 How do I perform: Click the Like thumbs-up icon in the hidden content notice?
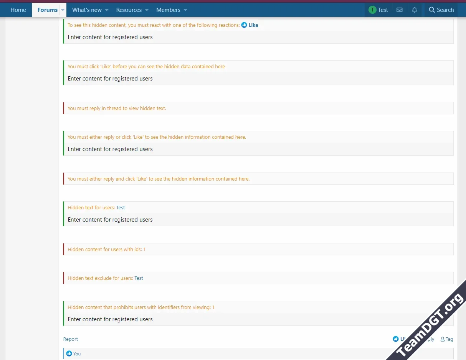(x=245, y=25)
